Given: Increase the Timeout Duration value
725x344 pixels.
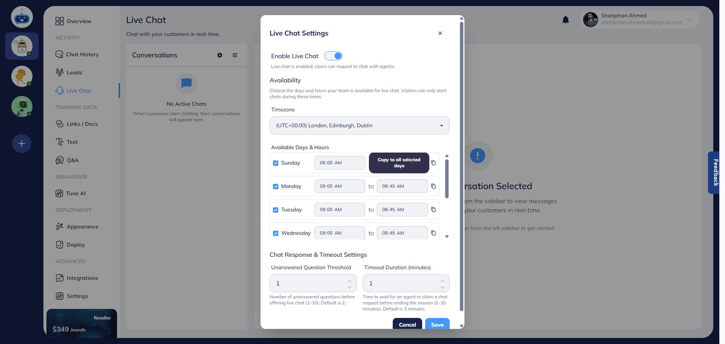Looking at the screenshot, I should [442, 281].
